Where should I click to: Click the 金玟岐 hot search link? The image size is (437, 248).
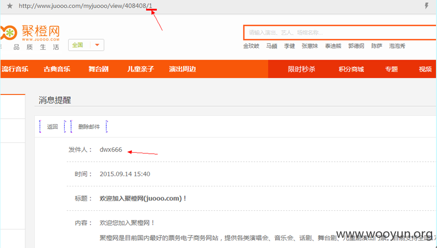coord(251,46)
